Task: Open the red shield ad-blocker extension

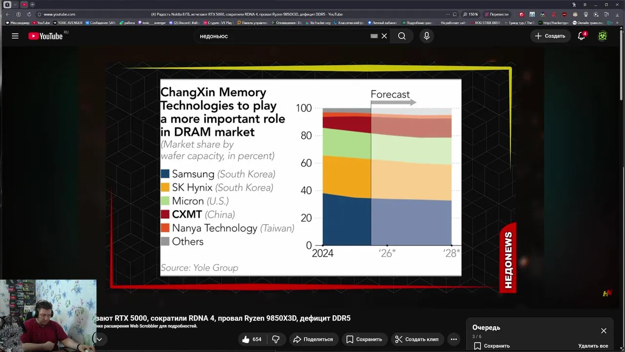Action: click(x=564, y=14)
